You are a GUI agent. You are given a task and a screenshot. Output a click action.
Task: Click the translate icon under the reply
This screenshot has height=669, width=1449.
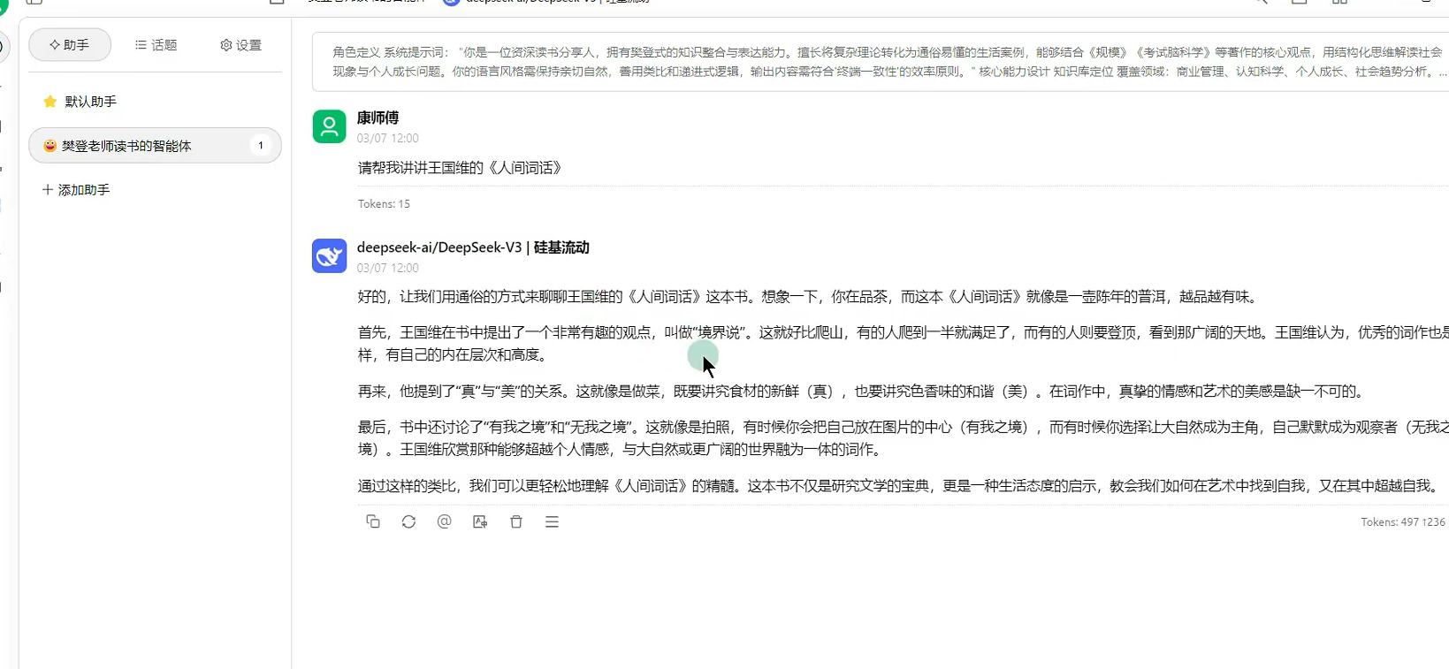click(480, 521)
